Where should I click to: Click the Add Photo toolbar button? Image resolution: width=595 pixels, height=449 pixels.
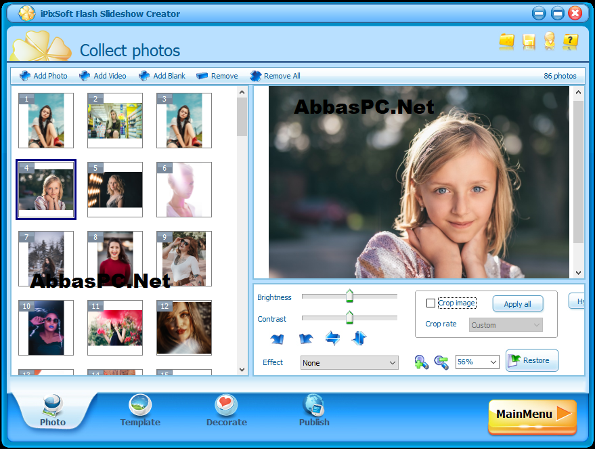coord(43,76)
